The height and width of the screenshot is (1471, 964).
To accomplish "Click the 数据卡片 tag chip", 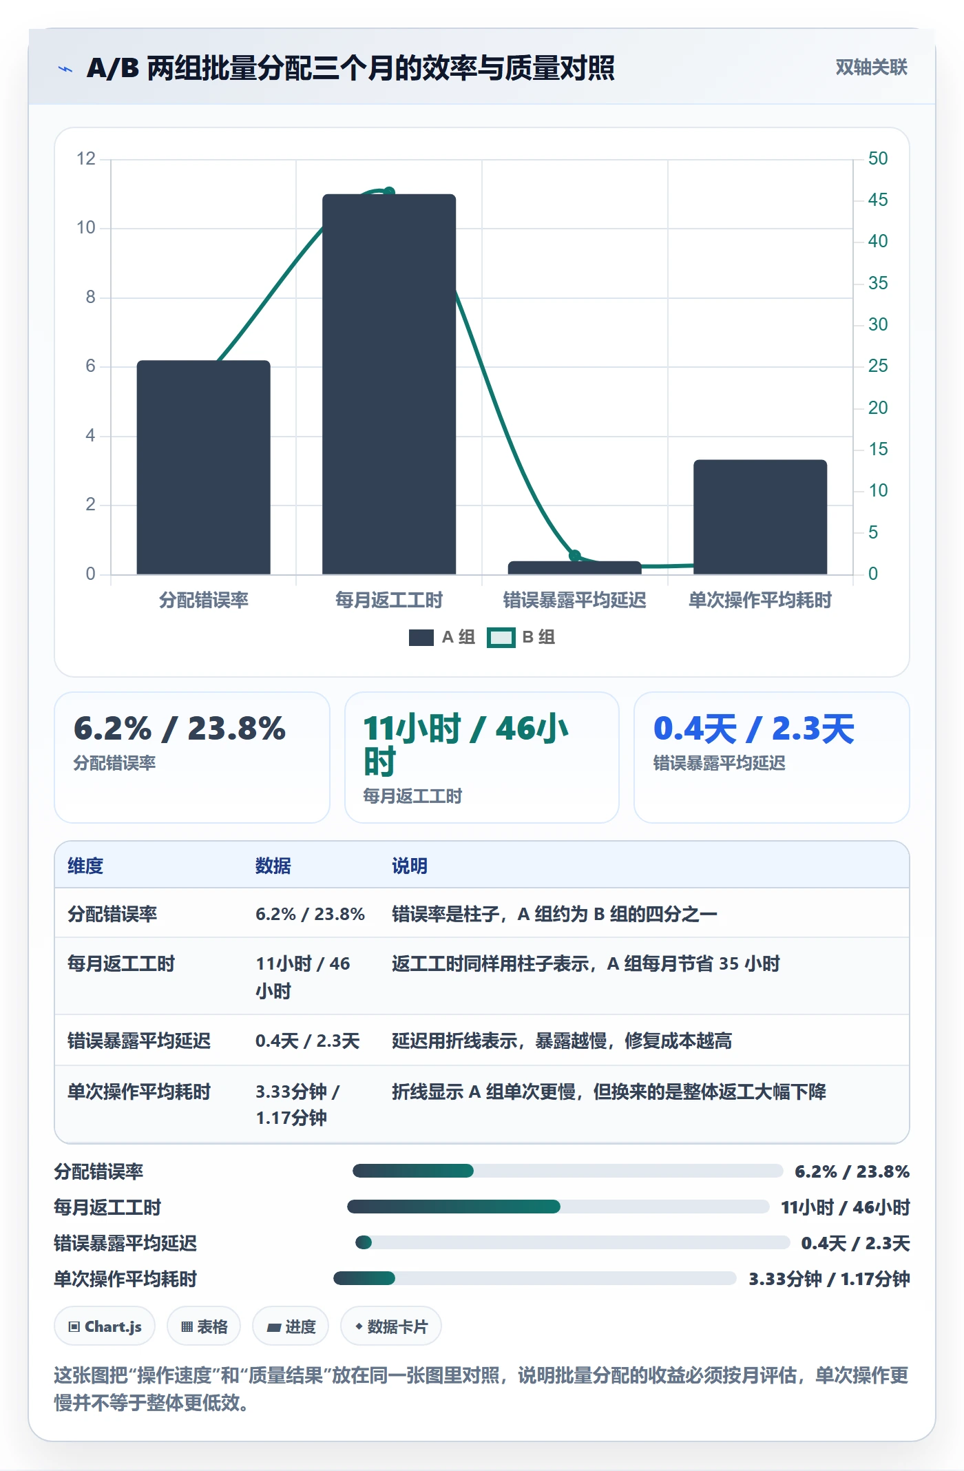I will pyautogui.click(x=391, y=1326).
